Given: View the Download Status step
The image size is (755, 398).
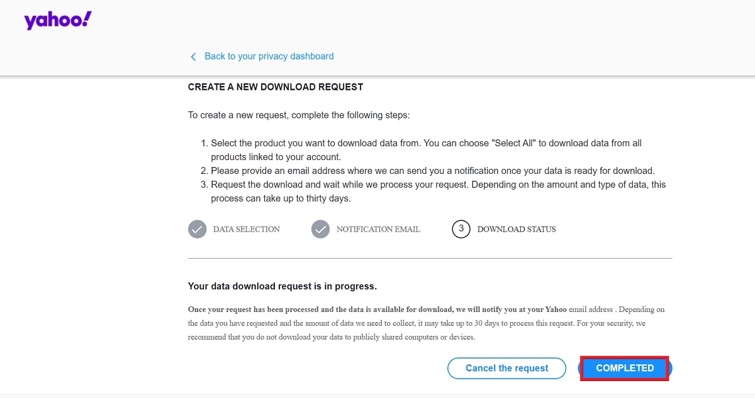Looking at the screenshot, I should 503,229.
